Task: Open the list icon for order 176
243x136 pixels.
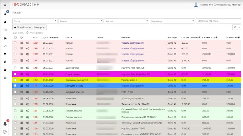Action: coord(22,68)
